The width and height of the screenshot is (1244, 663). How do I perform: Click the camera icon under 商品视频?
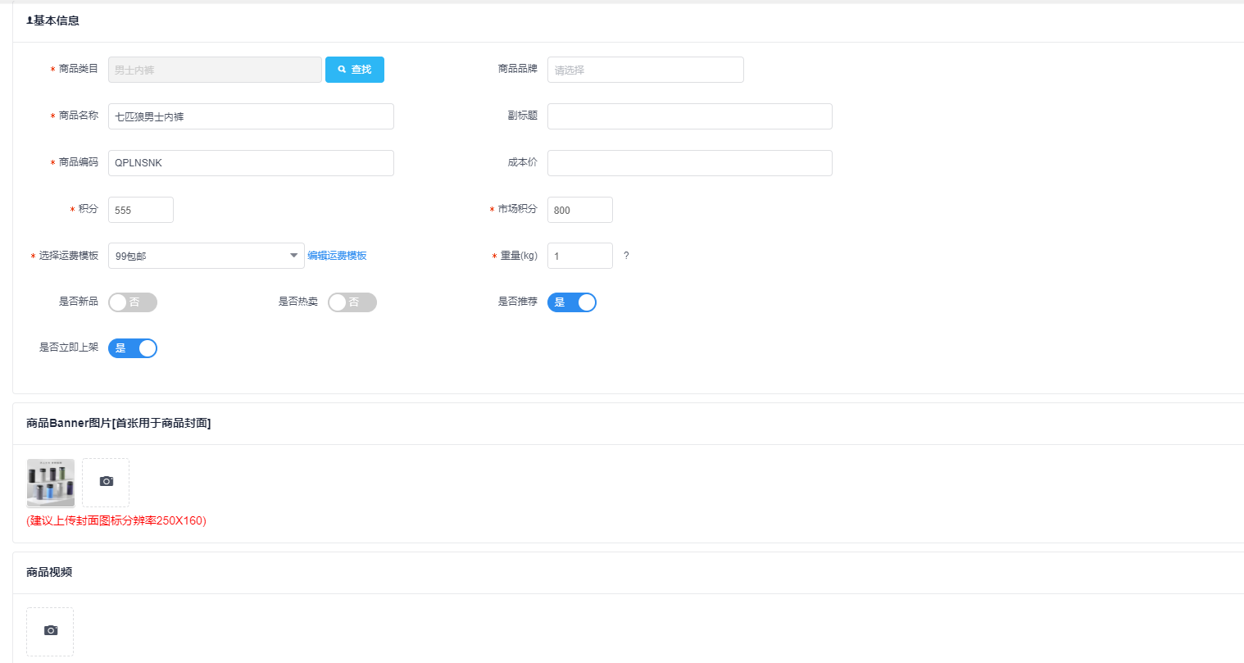[x=50, y=631]
